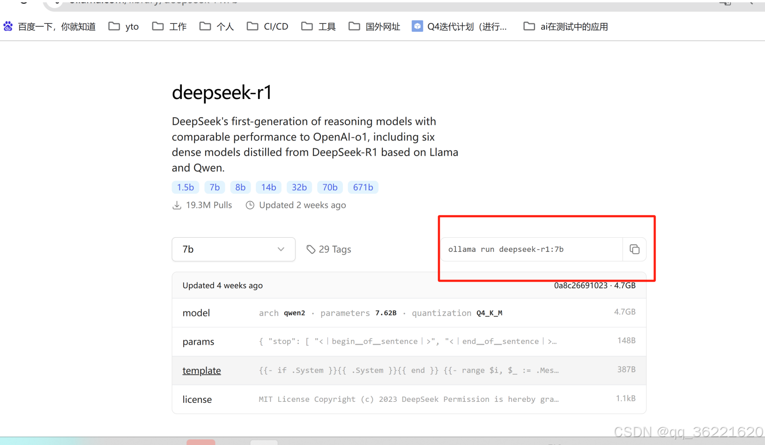The width and height of the screenshot is (765, 445).
Task: Open the 百度一下 bookmark
Action: [x=50, y=27]
